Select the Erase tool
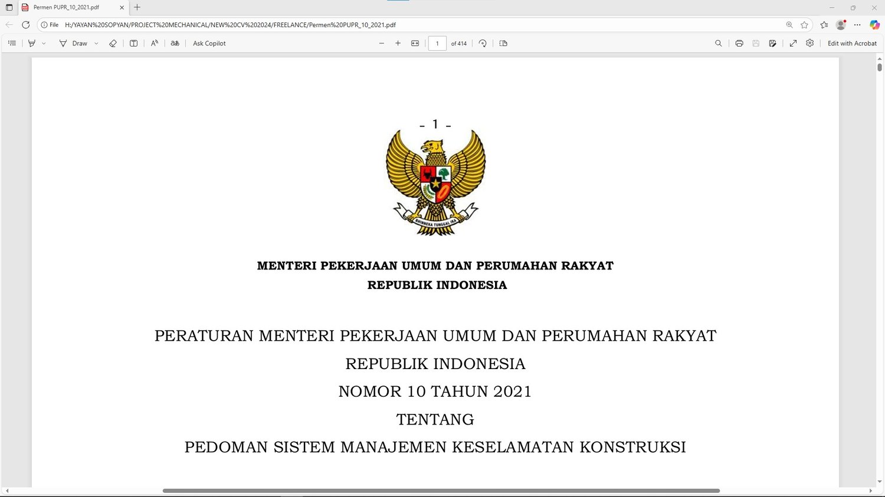Viewport: 885px width, 497px height. (x=113, y=43)
